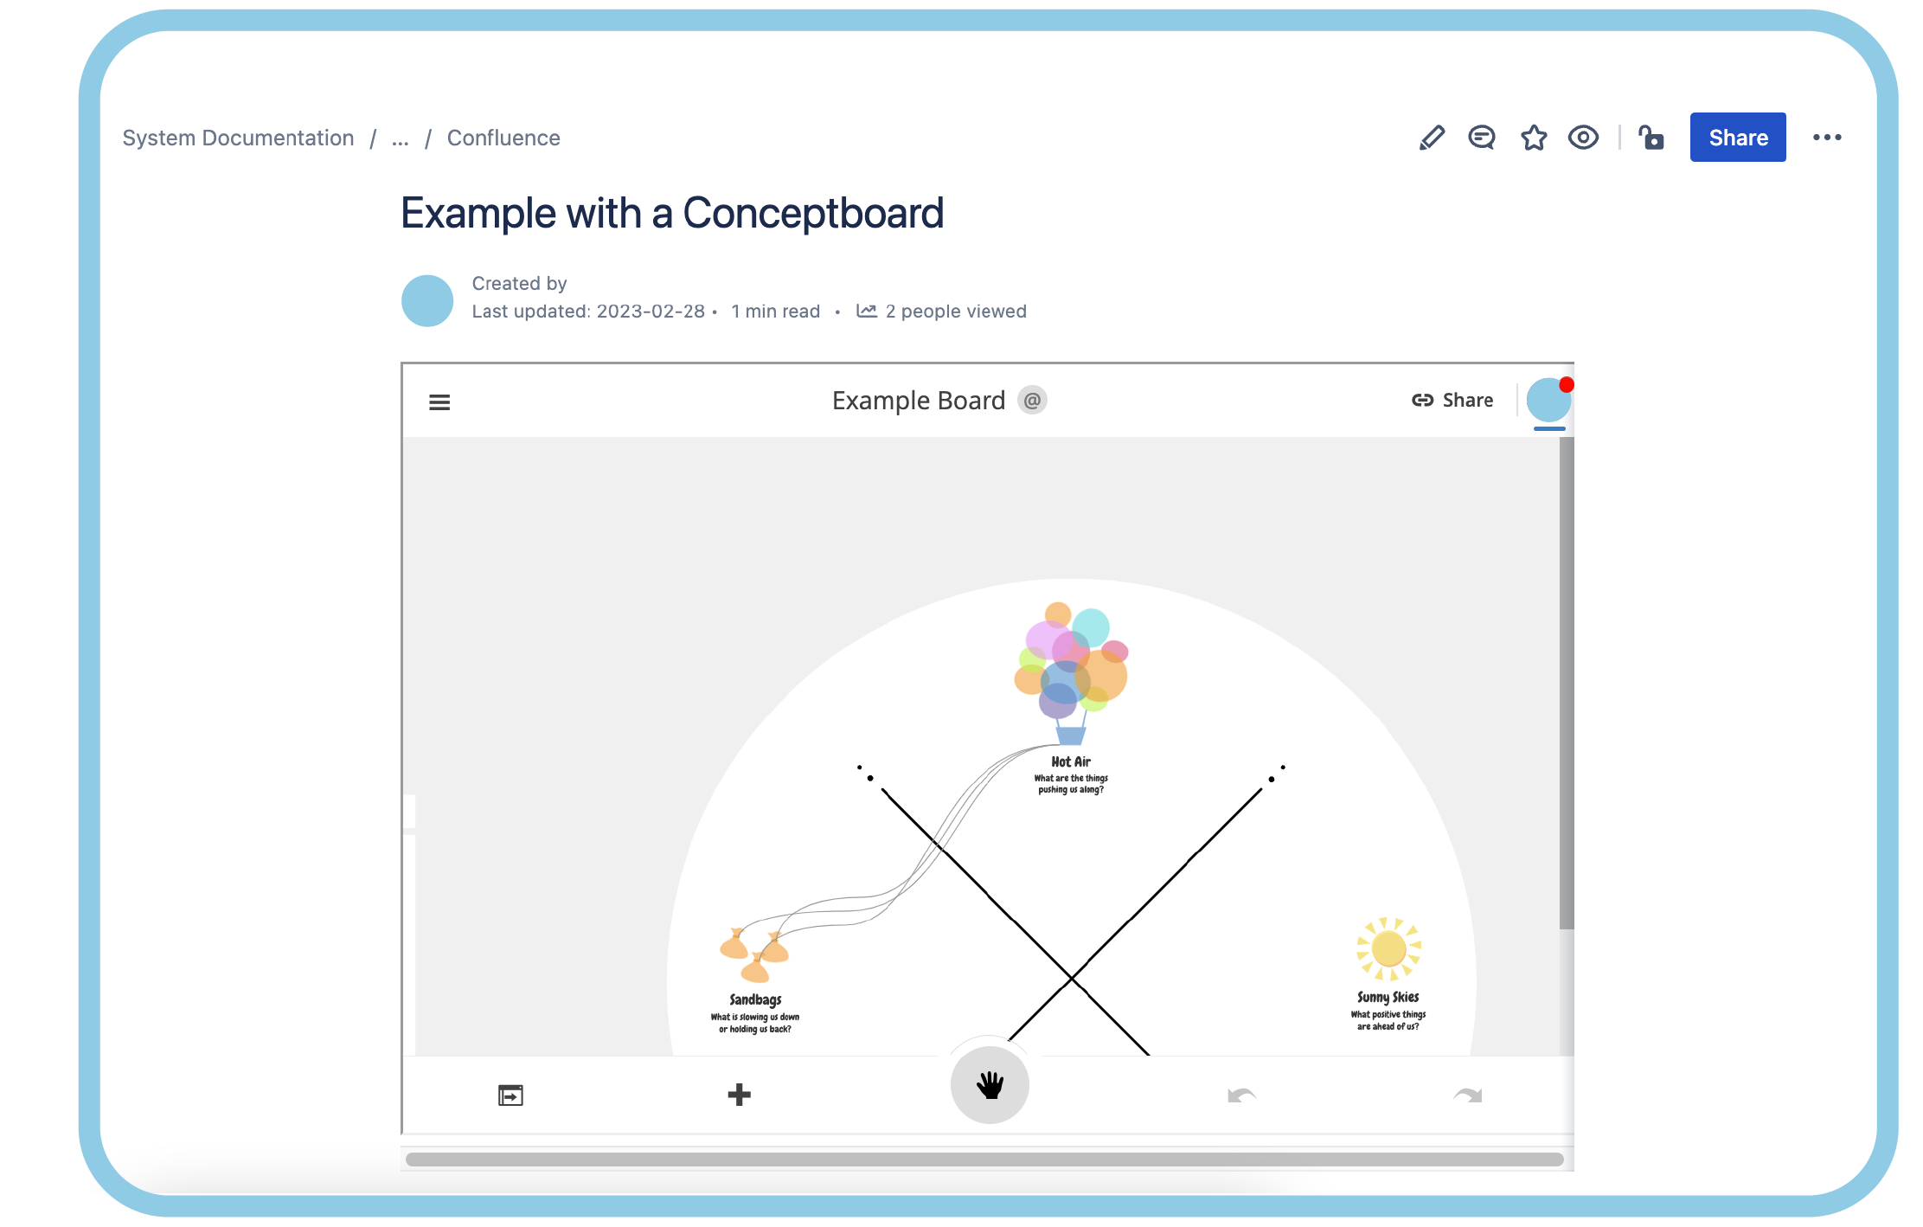1923x1227 pixels.
Task: Click the redo arrow icon
Action: (1467, 1094)
